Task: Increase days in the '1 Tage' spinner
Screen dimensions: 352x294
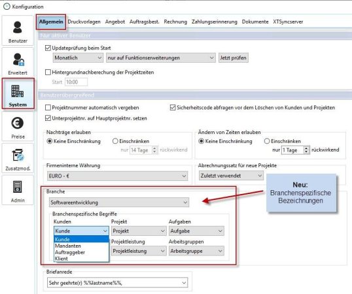Action: tap(306, 148)
